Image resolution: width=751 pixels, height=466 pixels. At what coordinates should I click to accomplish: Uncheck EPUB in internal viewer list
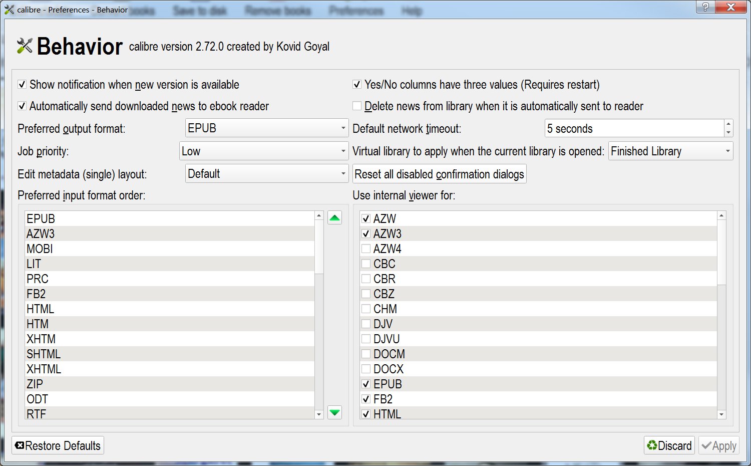[366, 384]
